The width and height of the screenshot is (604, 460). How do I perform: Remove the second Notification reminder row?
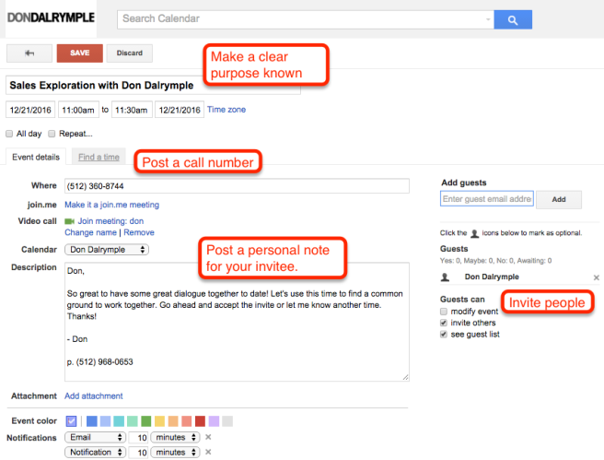click(207, 453)
